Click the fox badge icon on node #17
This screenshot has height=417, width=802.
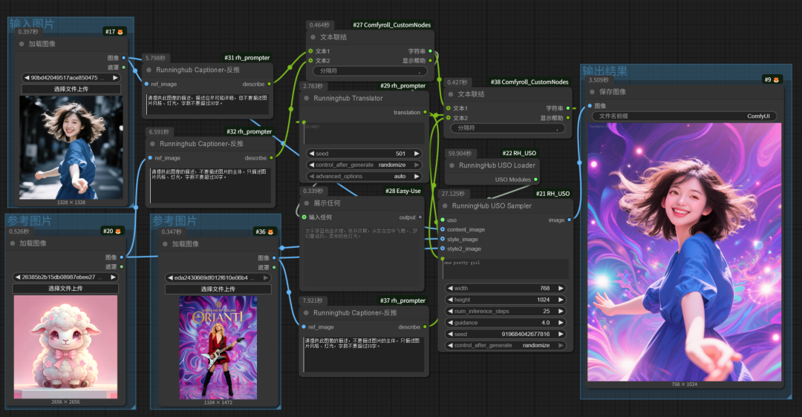coord(120,32)
